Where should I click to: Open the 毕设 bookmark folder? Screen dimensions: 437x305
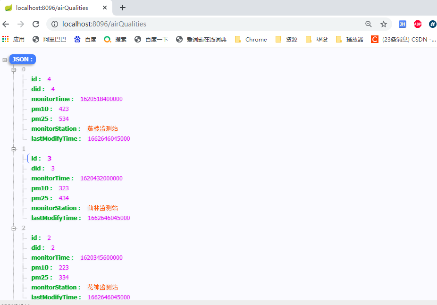[317, 40]
